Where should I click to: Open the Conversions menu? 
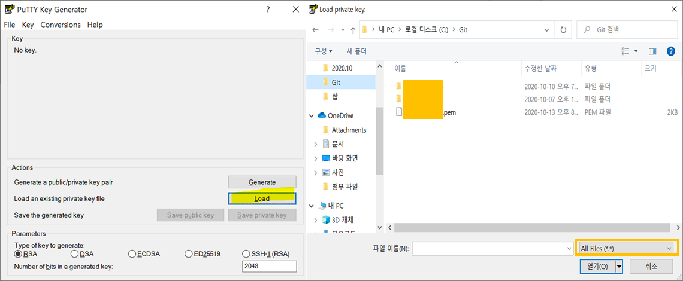61,25
